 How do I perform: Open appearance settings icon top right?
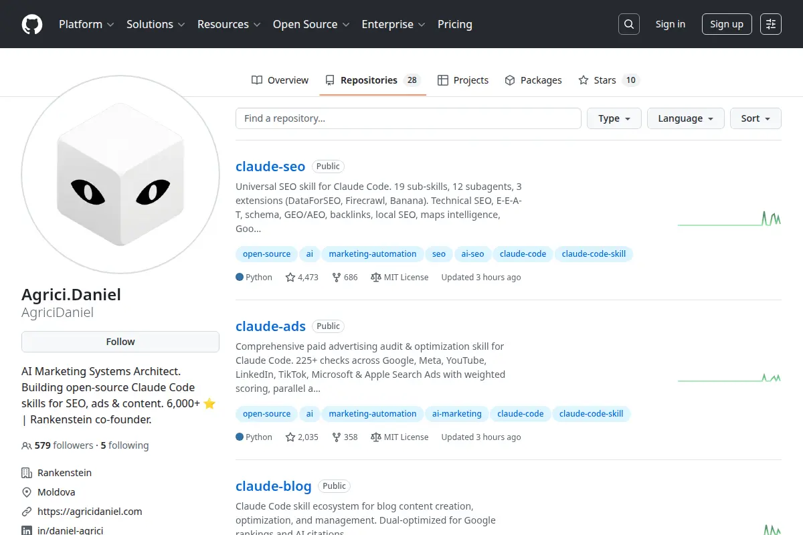pos(770,24)
